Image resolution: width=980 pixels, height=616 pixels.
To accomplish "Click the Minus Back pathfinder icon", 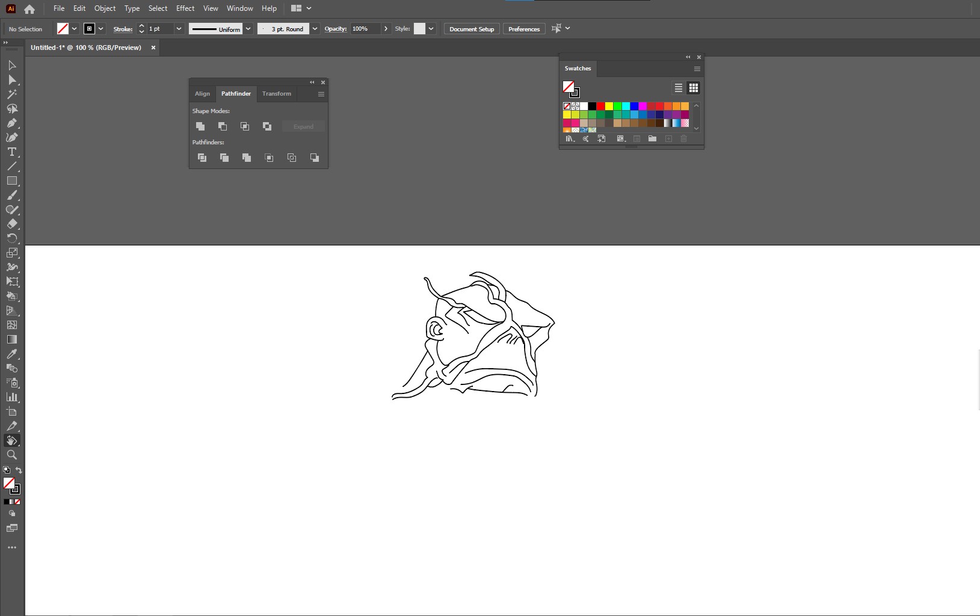I will tap(314, 158).
